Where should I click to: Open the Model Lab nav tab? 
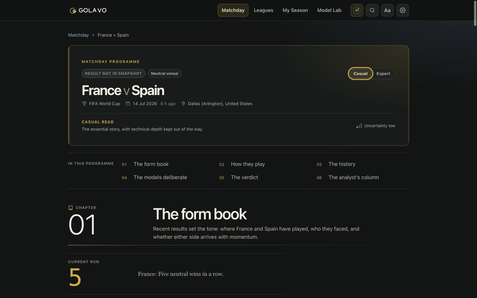329,10
